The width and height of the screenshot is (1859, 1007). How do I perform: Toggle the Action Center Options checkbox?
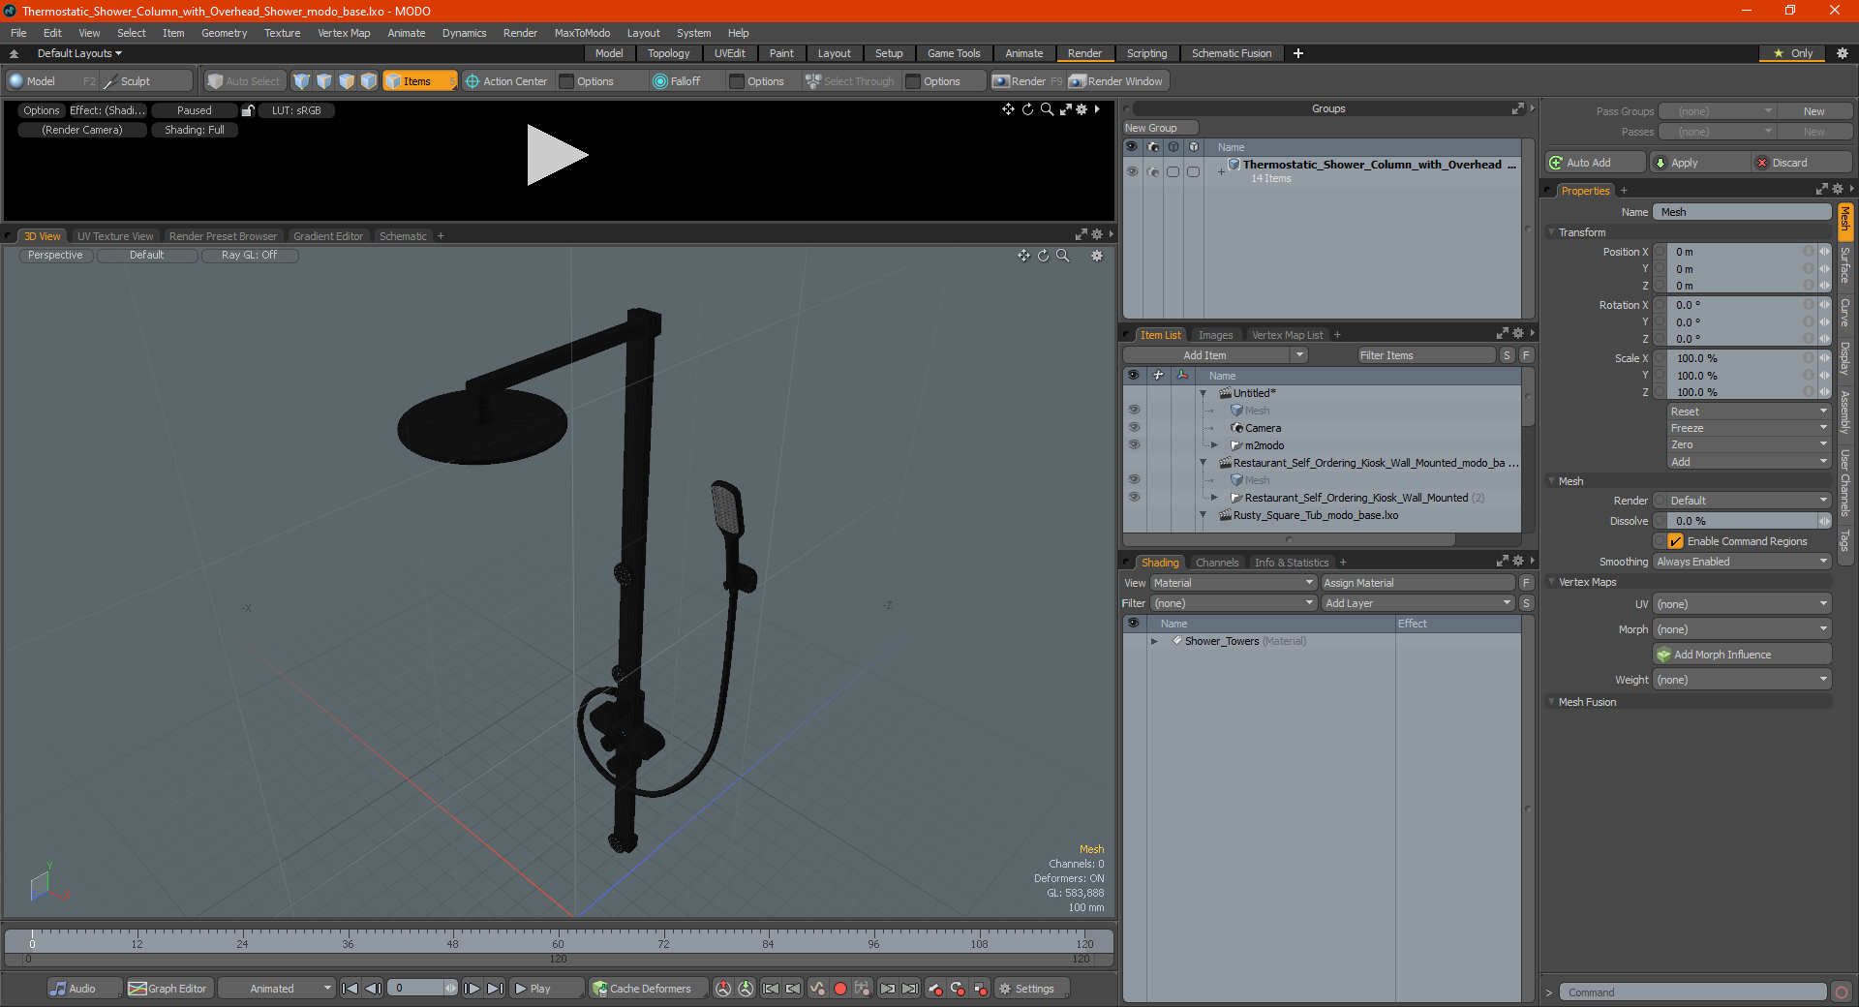coord(567,81)
